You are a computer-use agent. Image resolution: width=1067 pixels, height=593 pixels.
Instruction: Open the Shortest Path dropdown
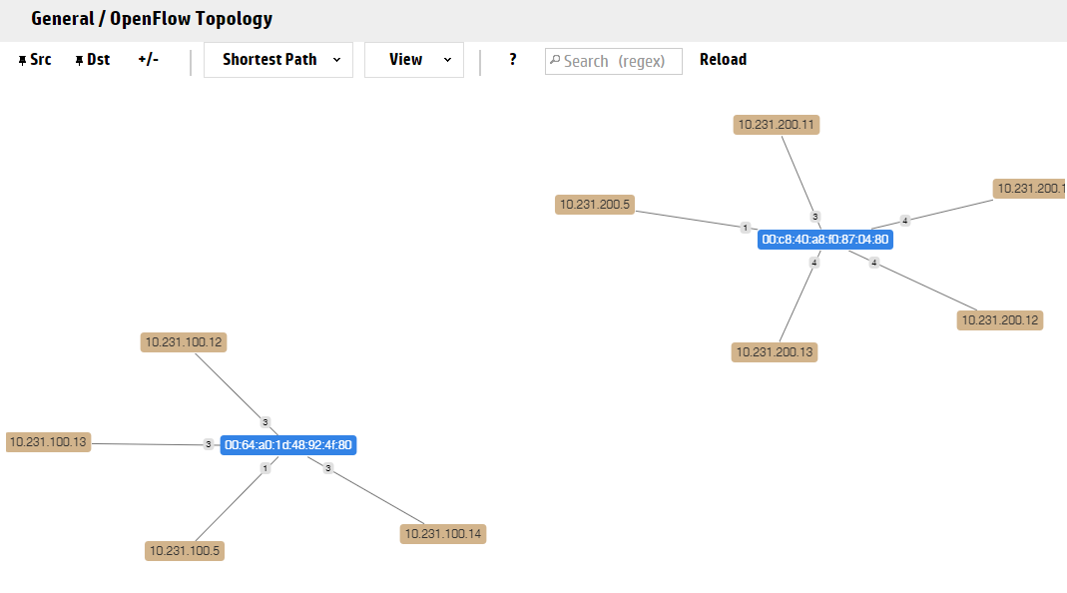pos(278,60)
